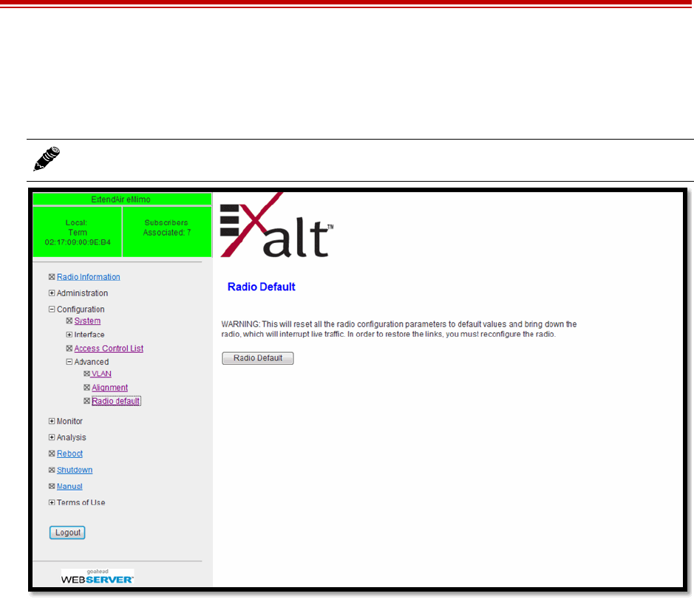
Task: Open the Radio Information link
Action: pyautogui.click(x=88, y=277)
